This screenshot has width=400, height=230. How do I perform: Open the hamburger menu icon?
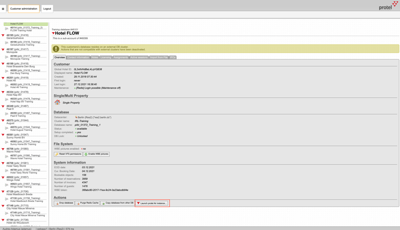[x=3, y=9]
